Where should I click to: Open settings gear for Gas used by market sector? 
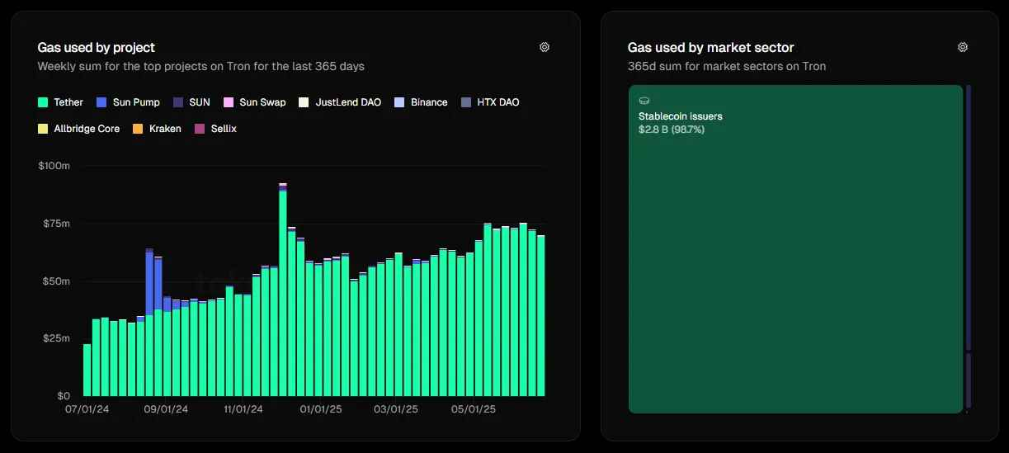coord(962,47)
